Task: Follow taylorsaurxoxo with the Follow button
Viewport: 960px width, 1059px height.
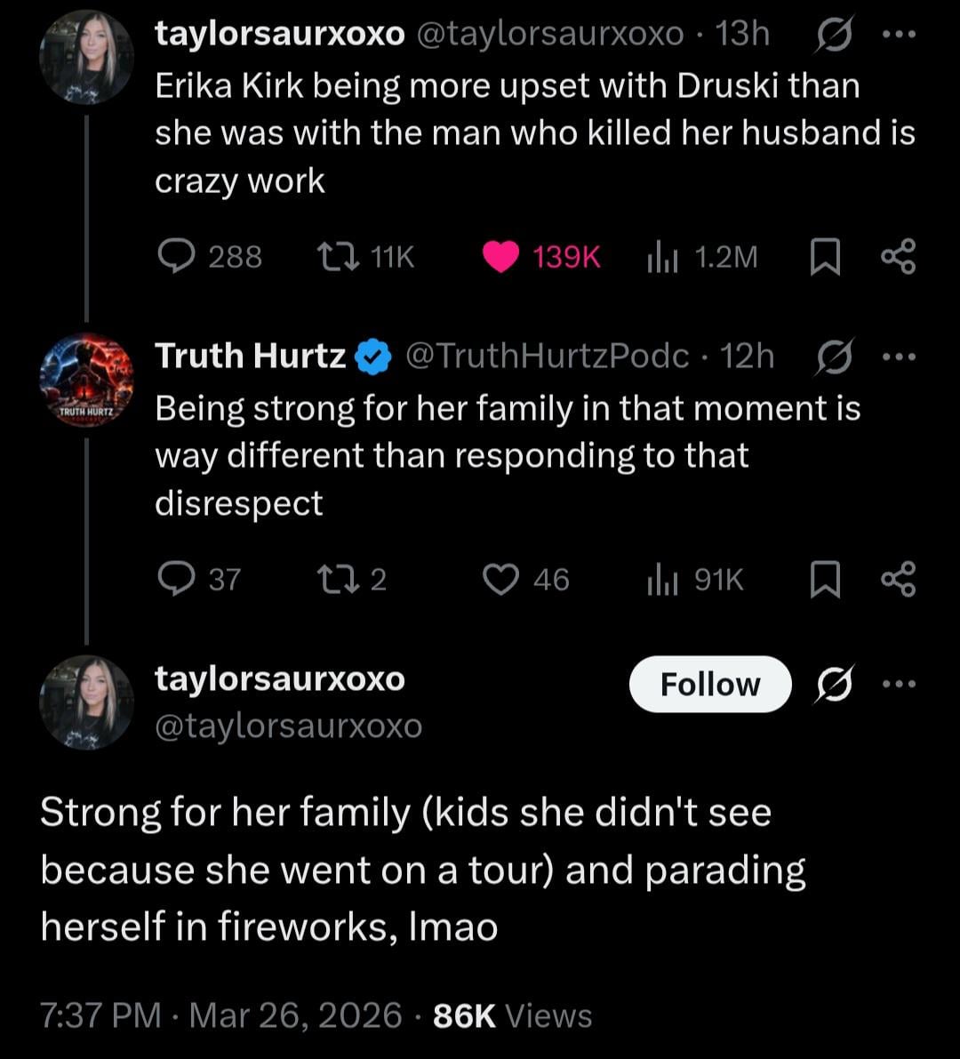Action: [709, 685]
